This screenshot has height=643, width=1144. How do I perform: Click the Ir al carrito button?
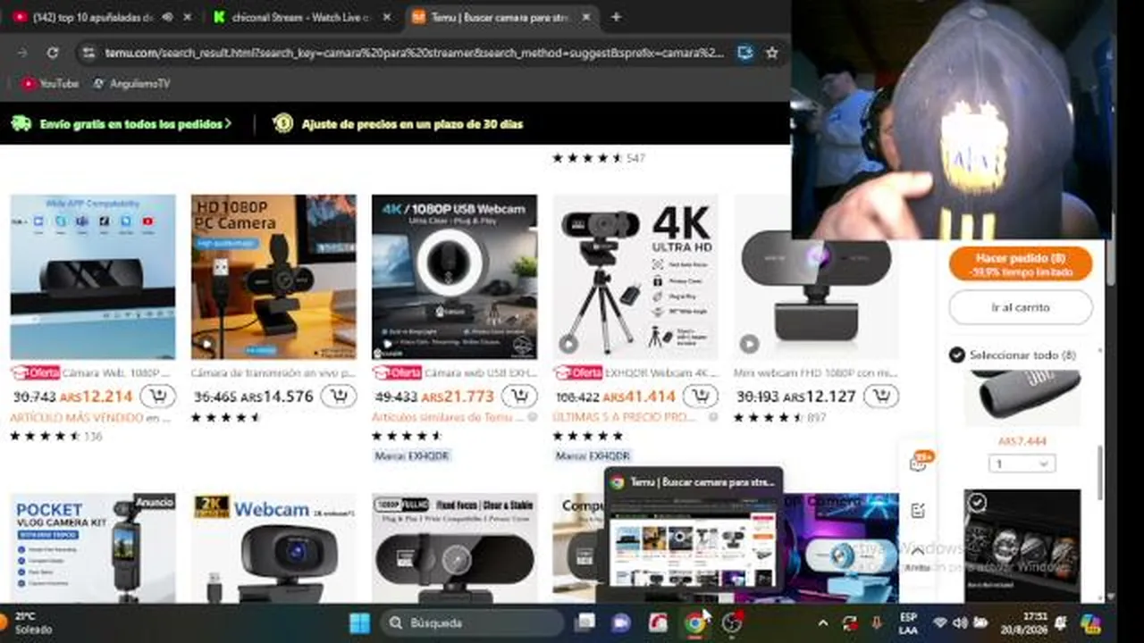[x=1021, y=307]
